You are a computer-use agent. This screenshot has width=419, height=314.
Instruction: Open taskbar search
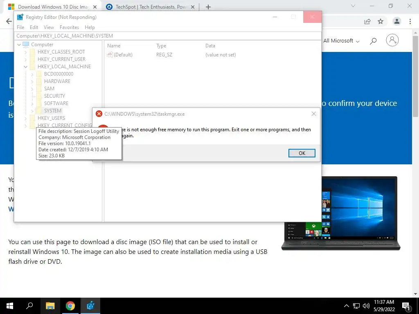(29, 306)
